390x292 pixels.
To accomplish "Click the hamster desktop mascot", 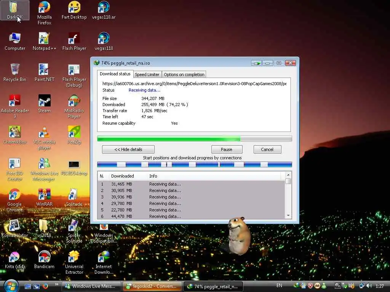I will [x=238, y=236].
